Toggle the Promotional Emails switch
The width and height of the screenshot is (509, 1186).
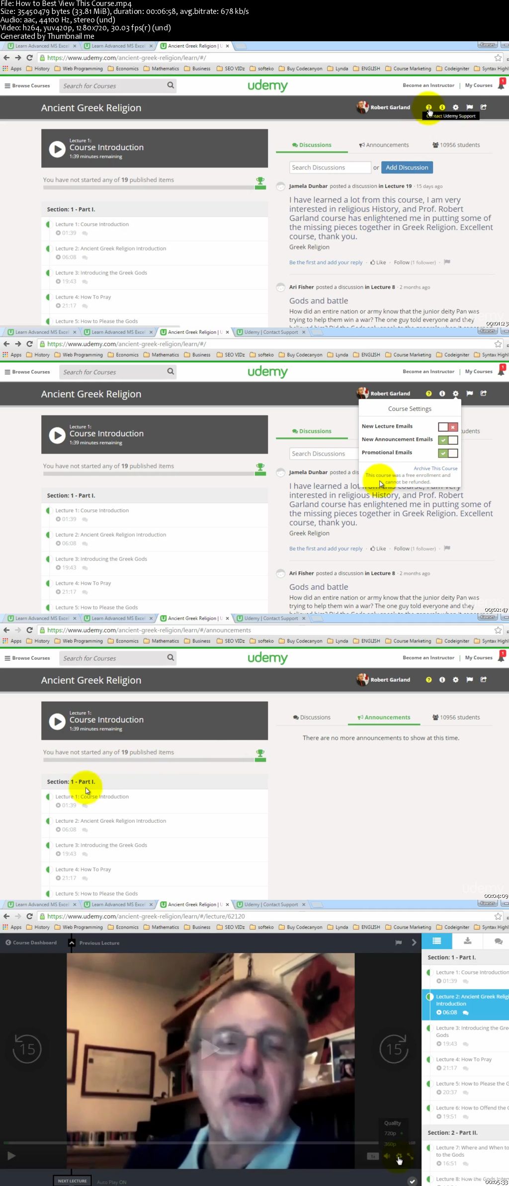pyautogui.click(x=448, y=453)
